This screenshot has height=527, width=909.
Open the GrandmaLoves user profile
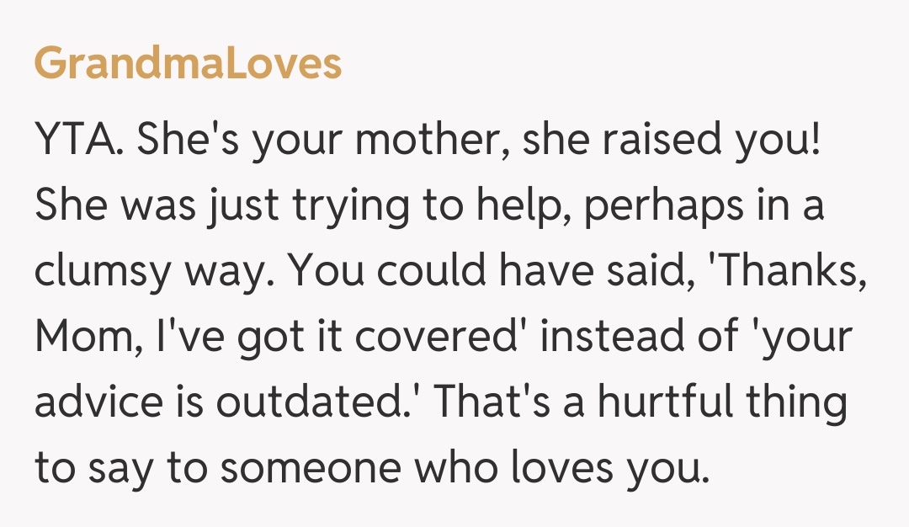click(x=188, y=63)
